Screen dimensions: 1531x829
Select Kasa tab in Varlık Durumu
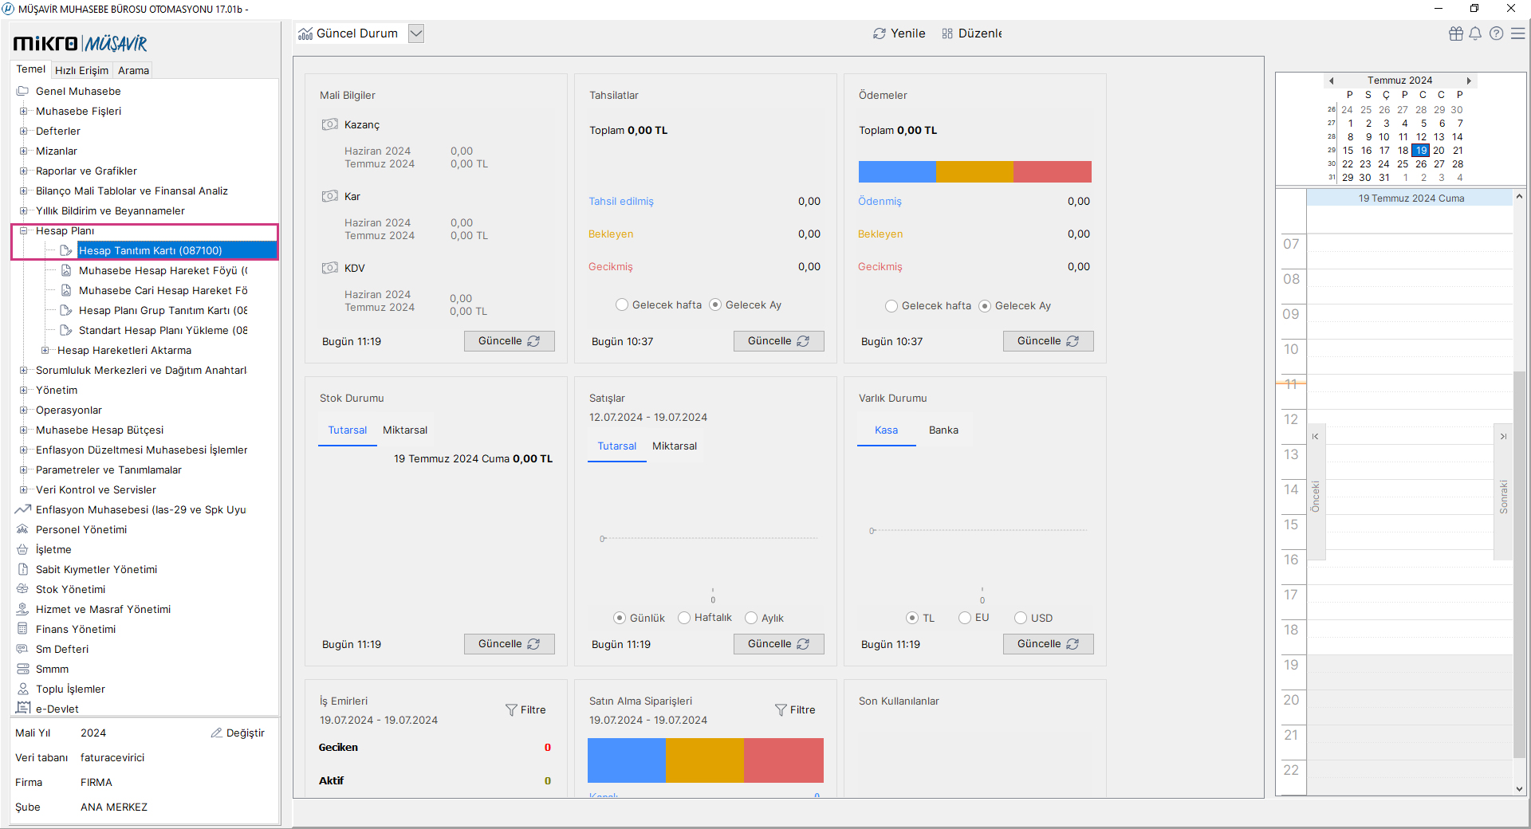(x=886, y=430)
